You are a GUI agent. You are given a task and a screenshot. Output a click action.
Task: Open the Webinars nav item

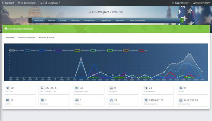(x=120, y=20)
